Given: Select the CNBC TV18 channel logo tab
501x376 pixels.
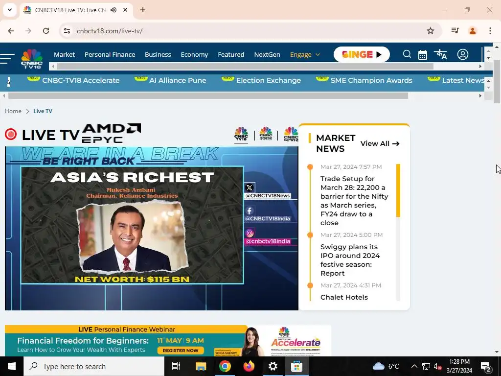Looking at the screenshot, I should click(x=241, y=134).
